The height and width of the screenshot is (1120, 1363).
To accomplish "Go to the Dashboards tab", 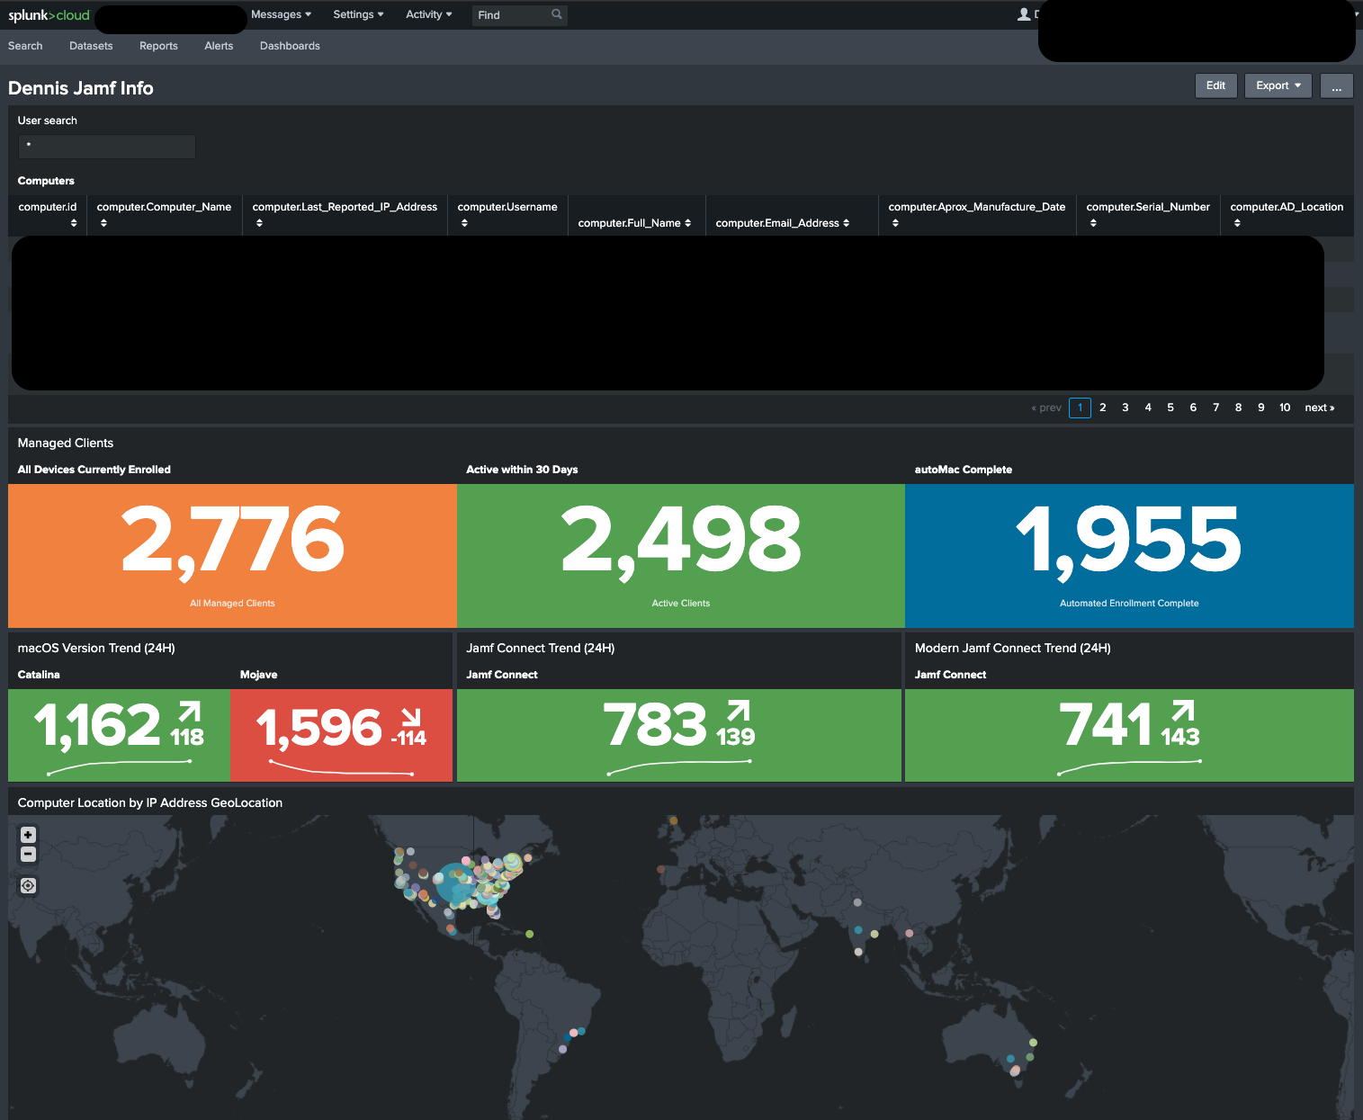I will pyautogui.click(x=290, y=46).
